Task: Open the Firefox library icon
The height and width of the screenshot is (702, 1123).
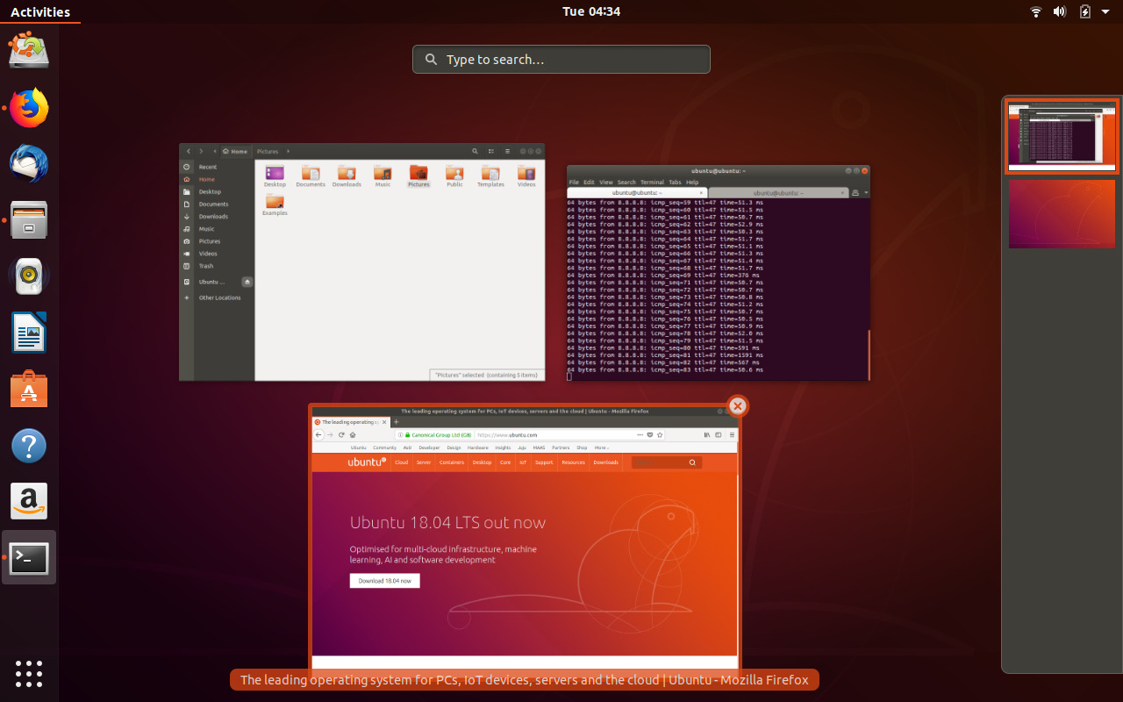Action: pos(707,435)
